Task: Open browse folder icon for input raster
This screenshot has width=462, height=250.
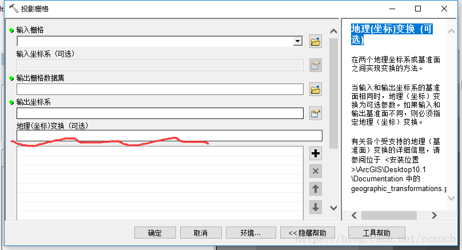Action: (x=315, y=41)
